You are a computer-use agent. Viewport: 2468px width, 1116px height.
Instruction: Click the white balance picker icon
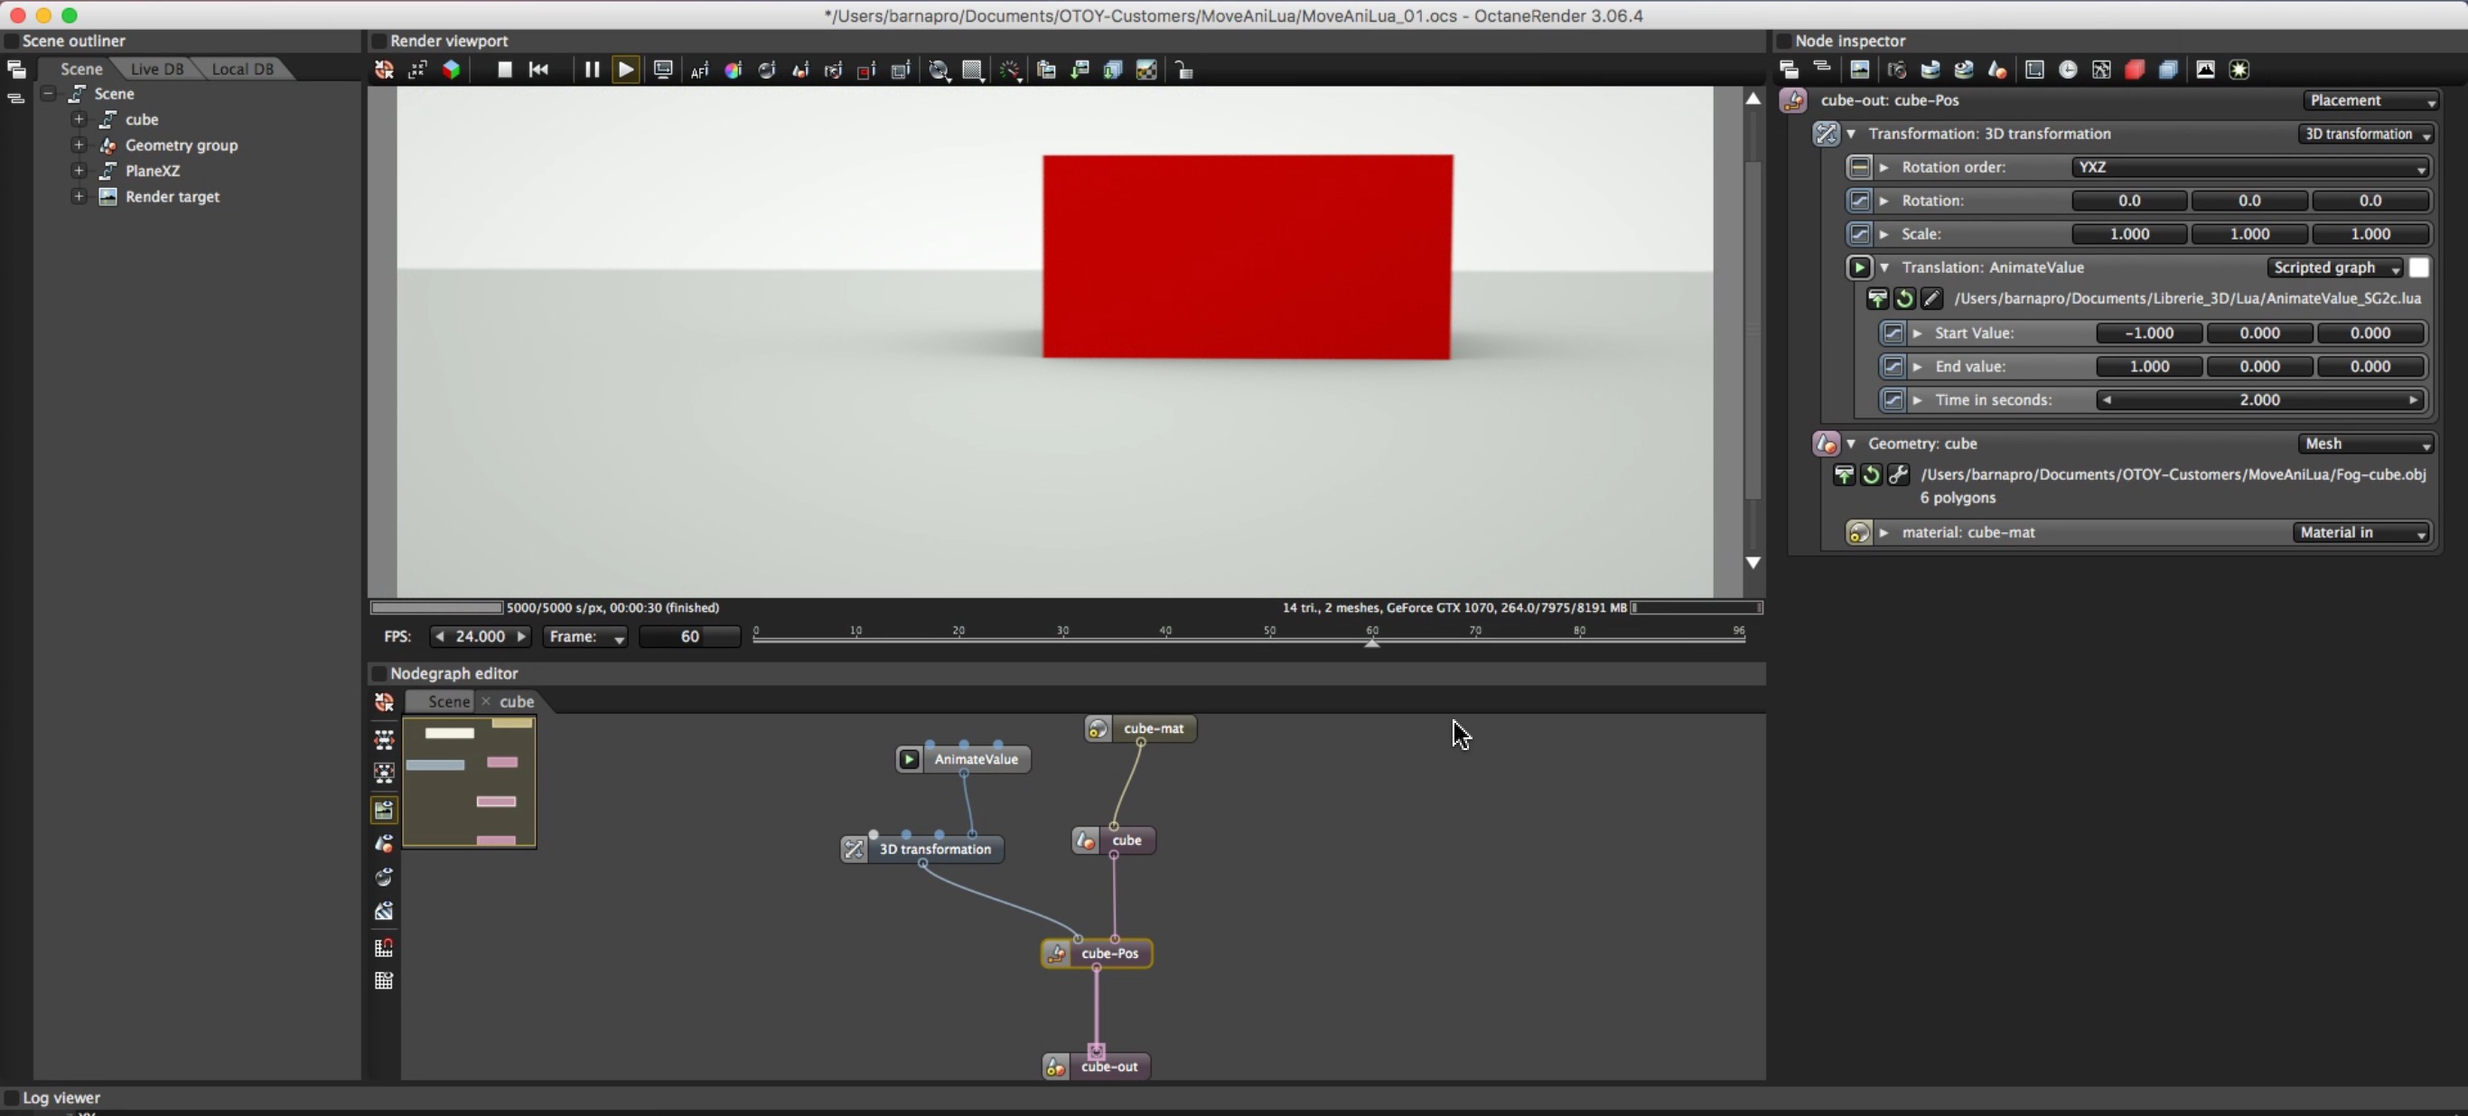click(x=733, y=70)
